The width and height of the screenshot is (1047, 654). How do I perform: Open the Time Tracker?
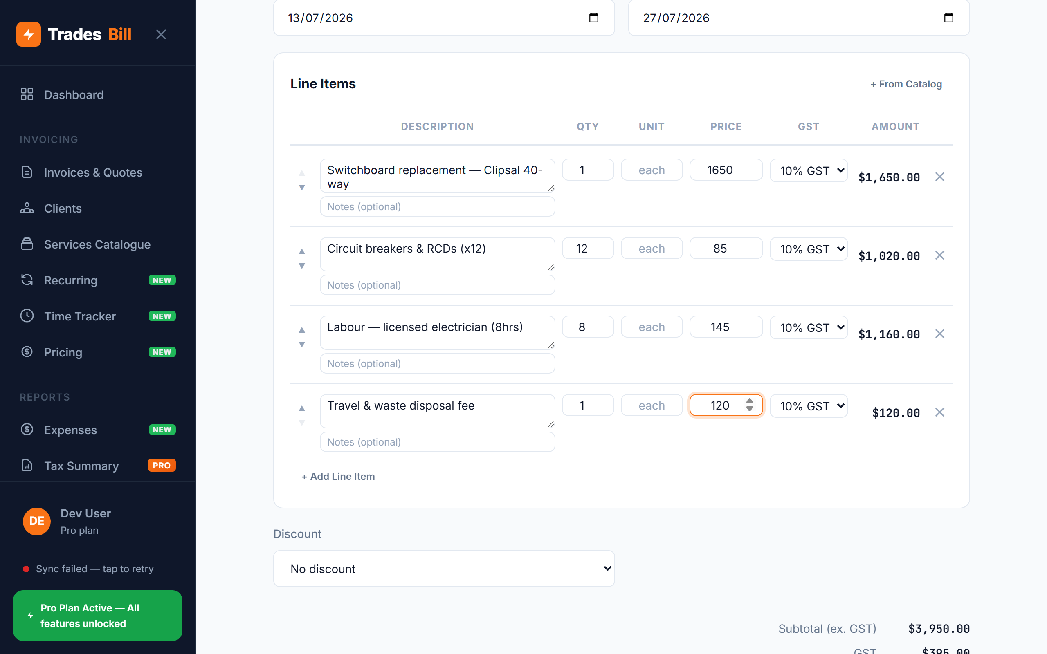(98, 316)
